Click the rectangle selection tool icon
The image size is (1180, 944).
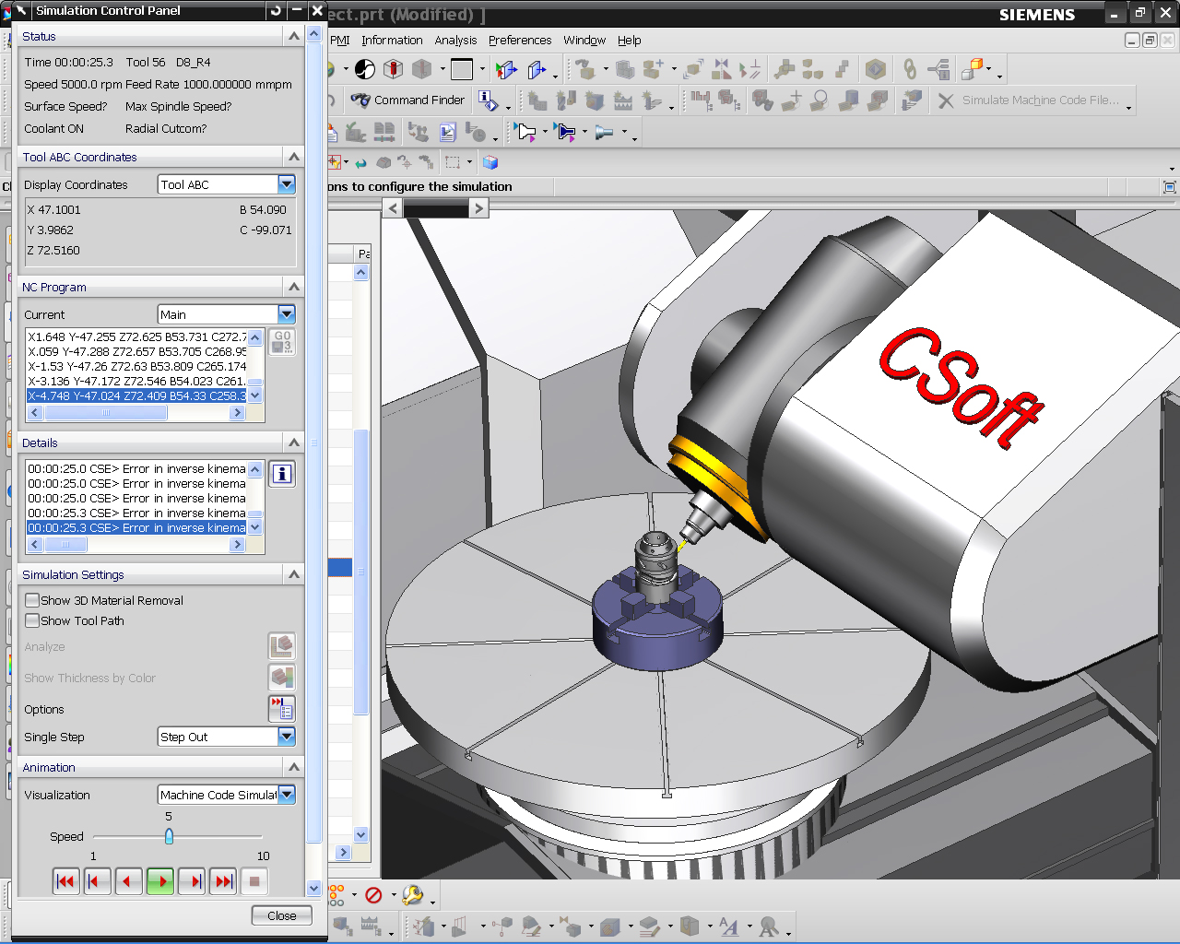453,162
